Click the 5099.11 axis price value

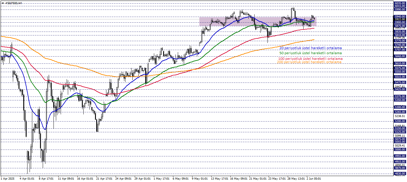[x=400, y=136]
